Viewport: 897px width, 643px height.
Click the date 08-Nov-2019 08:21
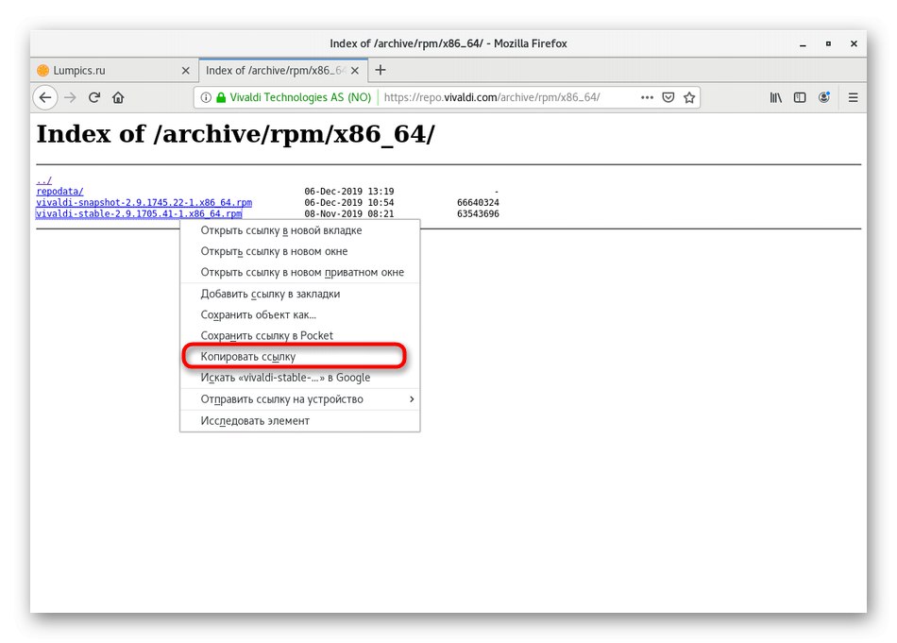(349, 214)
